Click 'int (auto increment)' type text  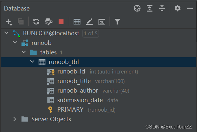tap(114, 72)
